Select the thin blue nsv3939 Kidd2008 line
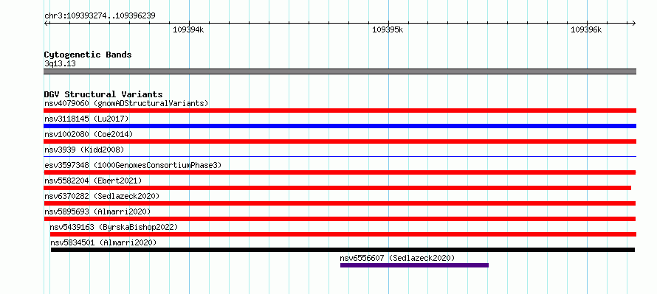657x294 pixels. [340, 157]
